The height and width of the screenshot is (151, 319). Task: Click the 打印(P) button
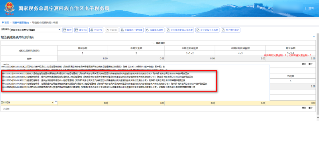point(96,30)
